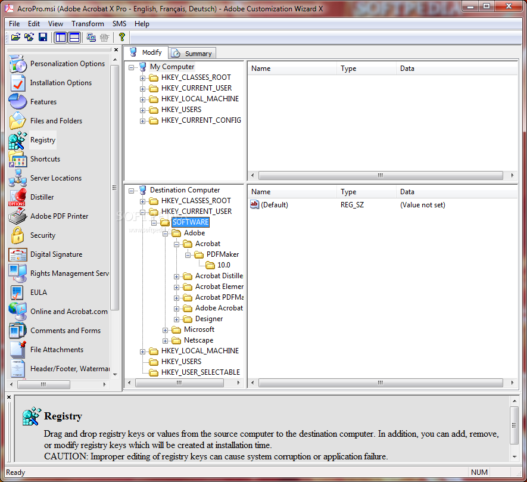Collapse the SOFTWARE key node
This screenshot has width=527, height=482.
point(154,223)
